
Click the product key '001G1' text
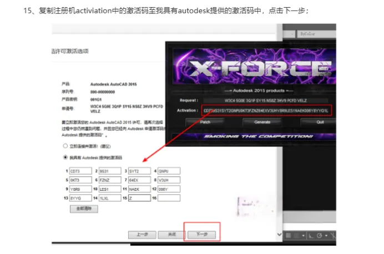tap(96, 100)
